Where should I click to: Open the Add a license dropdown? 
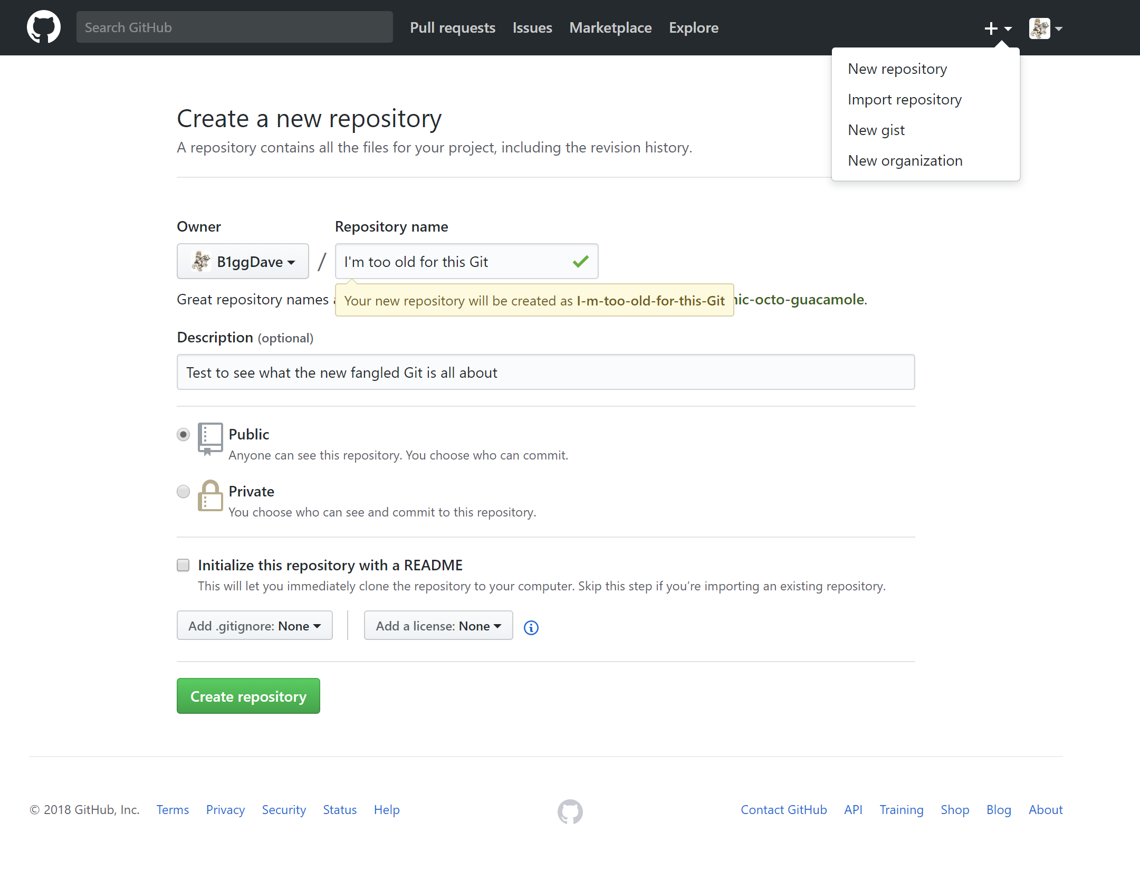[438, 626]
